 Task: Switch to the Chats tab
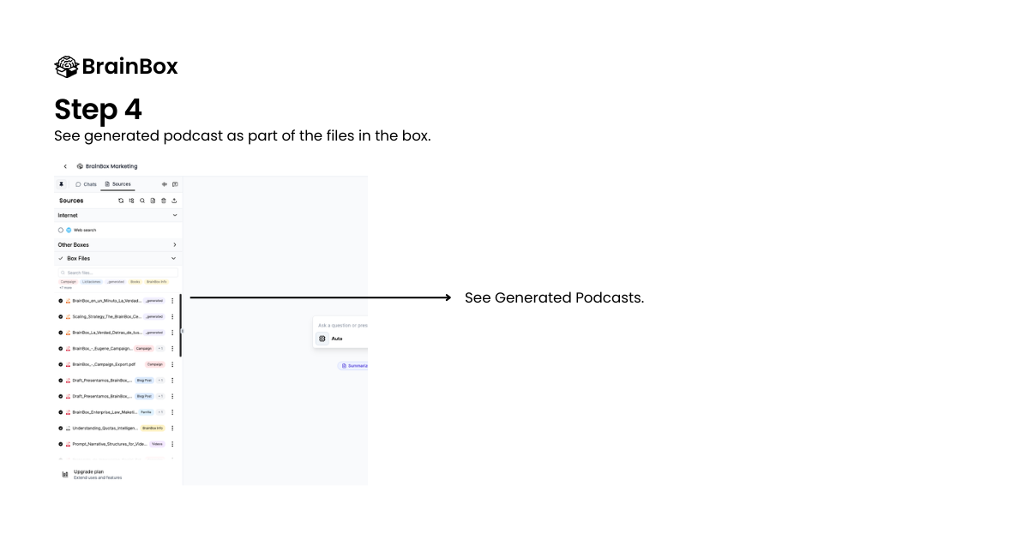(89, 184)
